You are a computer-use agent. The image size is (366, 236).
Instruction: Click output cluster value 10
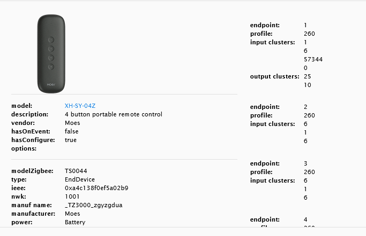308,85
